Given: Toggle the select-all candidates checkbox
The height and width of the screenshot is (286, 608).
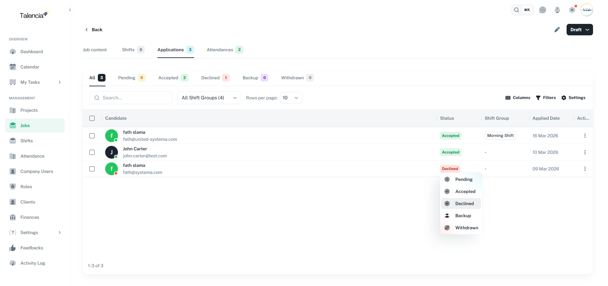Looking at the screenshot, I should 92,118.
